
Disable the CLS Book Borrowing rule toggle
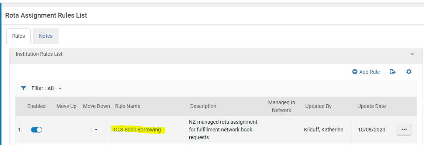(x=37, y=130)
